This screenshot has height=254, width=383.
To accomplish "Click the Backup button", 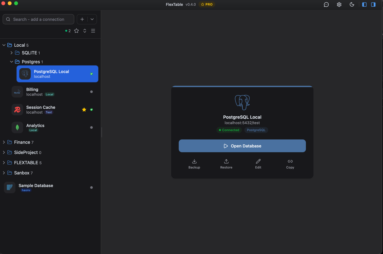I will coord(194,164).
